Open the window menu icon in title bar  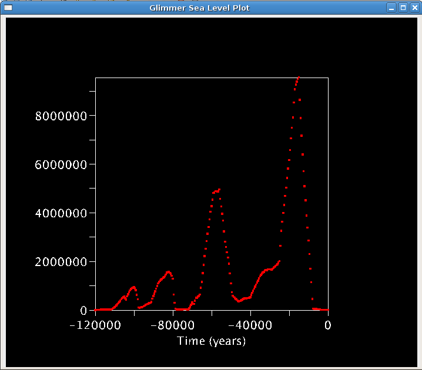8,8
